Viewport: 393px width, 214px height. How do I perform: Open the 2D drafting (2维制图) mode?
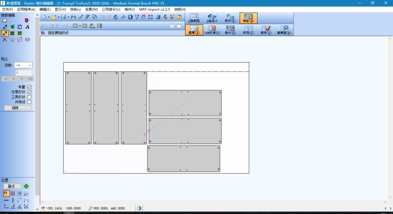point(194,18)
